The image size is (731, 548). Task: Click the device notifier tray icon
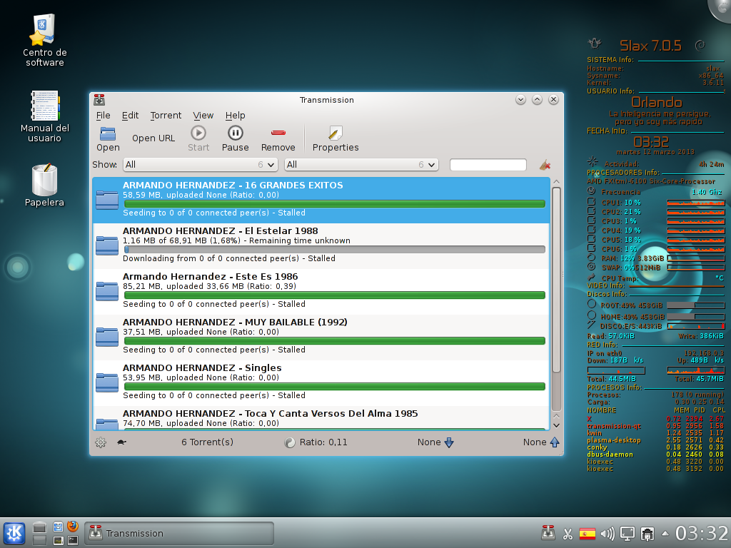tap(647, 534)
